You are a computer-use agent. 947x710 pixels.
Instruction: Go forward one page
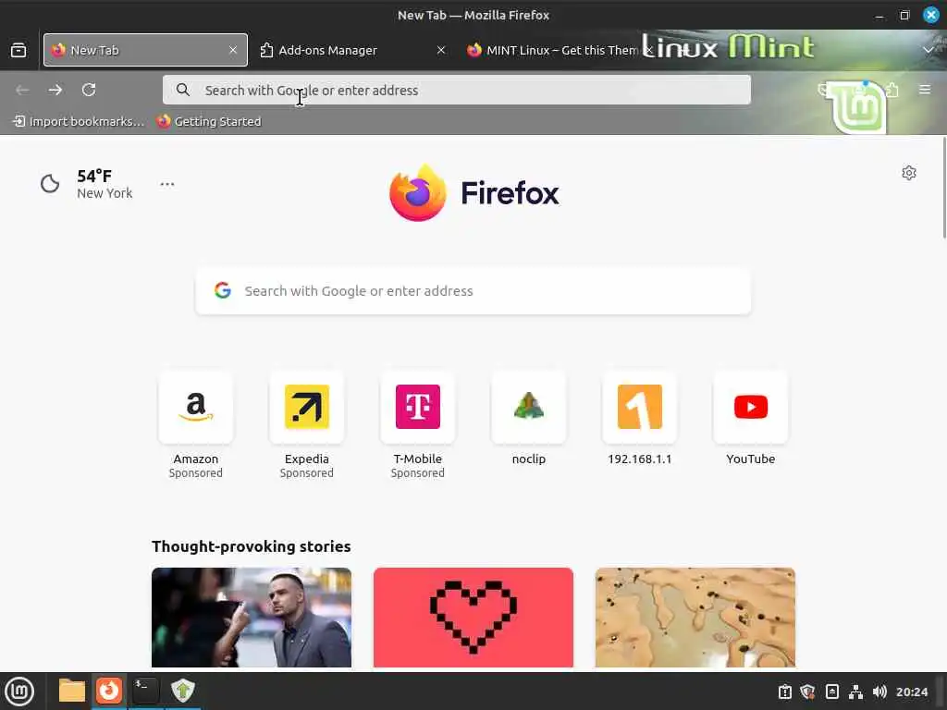pyautogui.click(x=55, y=90)
